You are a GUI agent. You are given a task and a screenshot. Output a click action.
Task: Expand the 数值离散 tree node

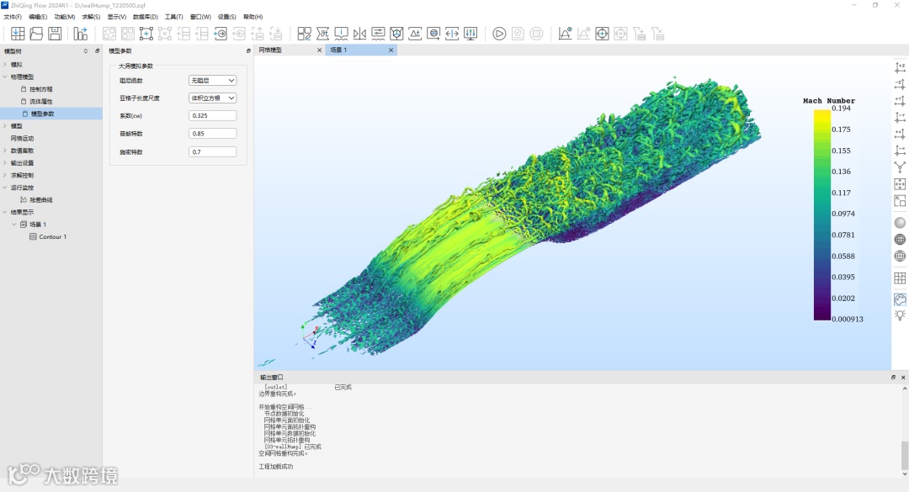(x=5, y=151)
